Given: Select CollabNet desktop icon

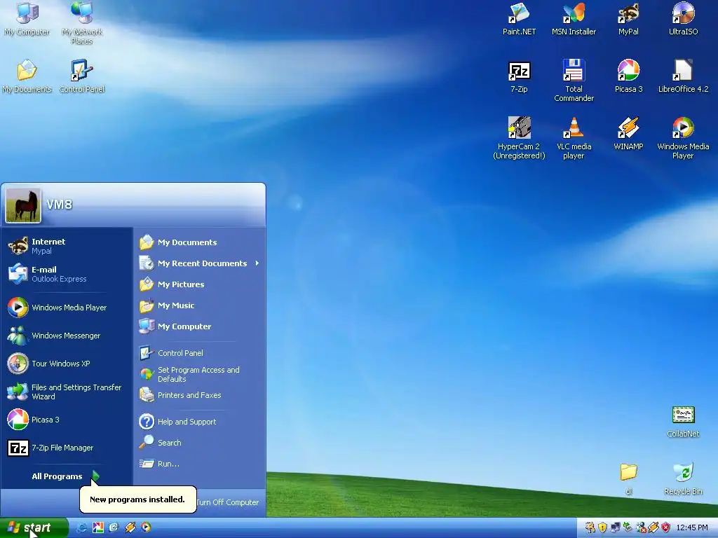Looking at the screenshot, I should tap(683, 422).
